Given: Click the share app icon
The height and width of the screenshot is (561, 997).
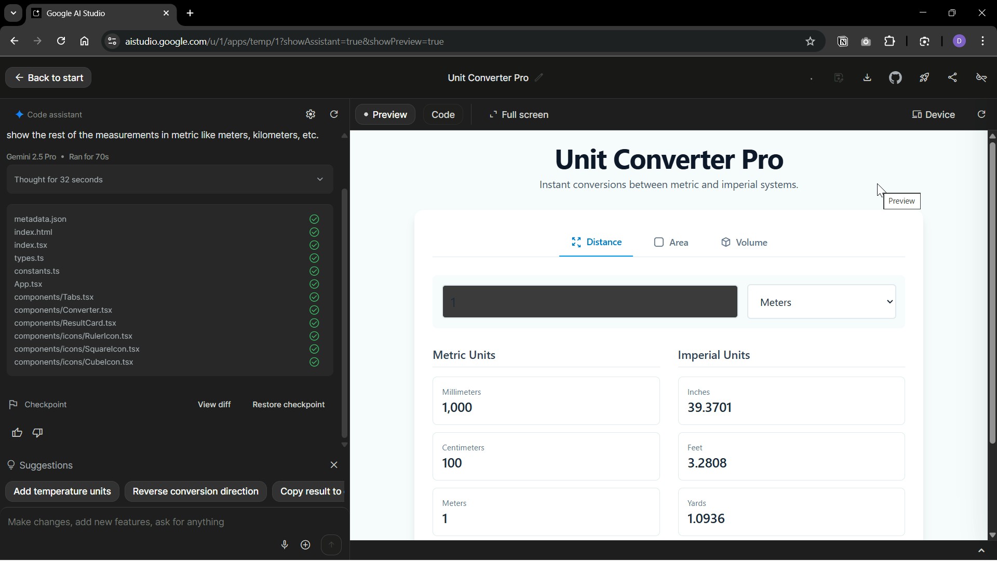Looking at the screenshot, I should click(952, 78).
